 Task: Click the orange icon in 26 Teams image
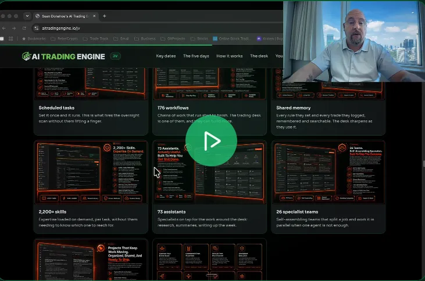(342, 148)
